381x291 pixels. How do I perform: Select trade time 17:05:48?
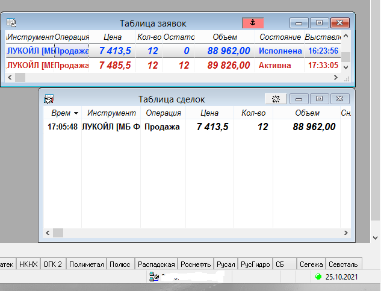(63, 127)
